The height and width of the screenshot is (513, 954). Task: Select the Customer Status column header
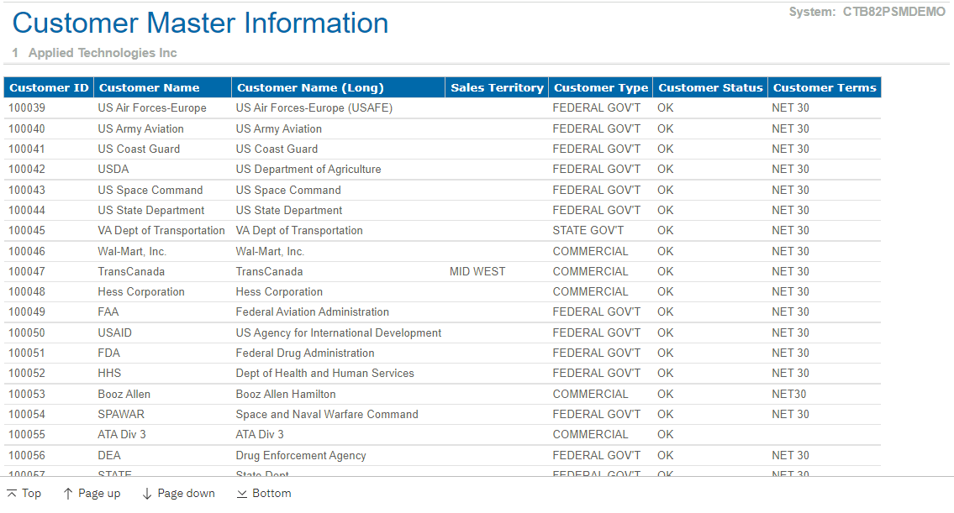[x=710, y=87]
